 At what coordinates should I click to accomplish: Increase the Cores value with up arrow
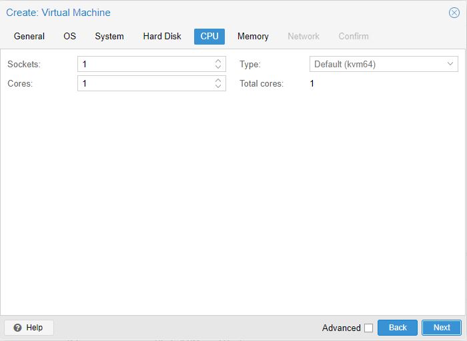tap(218, 81)
